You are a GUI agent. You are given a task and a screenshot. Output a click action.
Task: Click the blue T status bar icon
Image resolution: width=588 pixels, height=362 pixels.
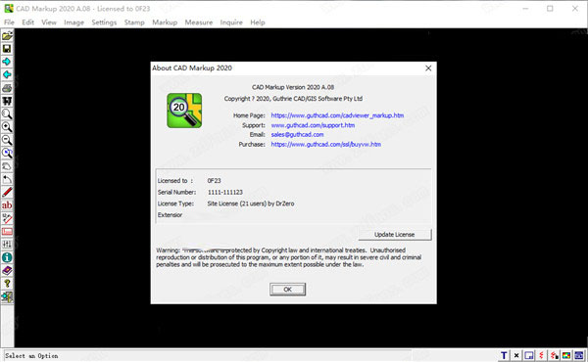click(504, 355)
